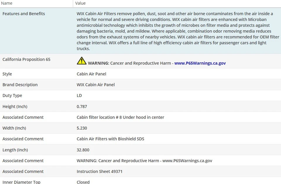281x184 pixels.
Task: Select the cabin filter location comment text
Action: tap(120, 118)
